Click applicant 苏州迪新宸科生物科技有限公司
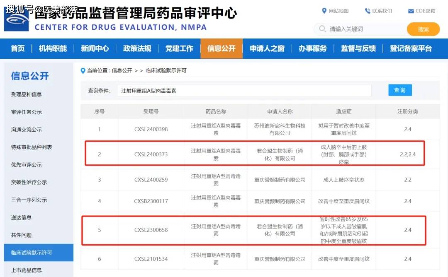Screen dimensions: 448x277 coord(280,129)
